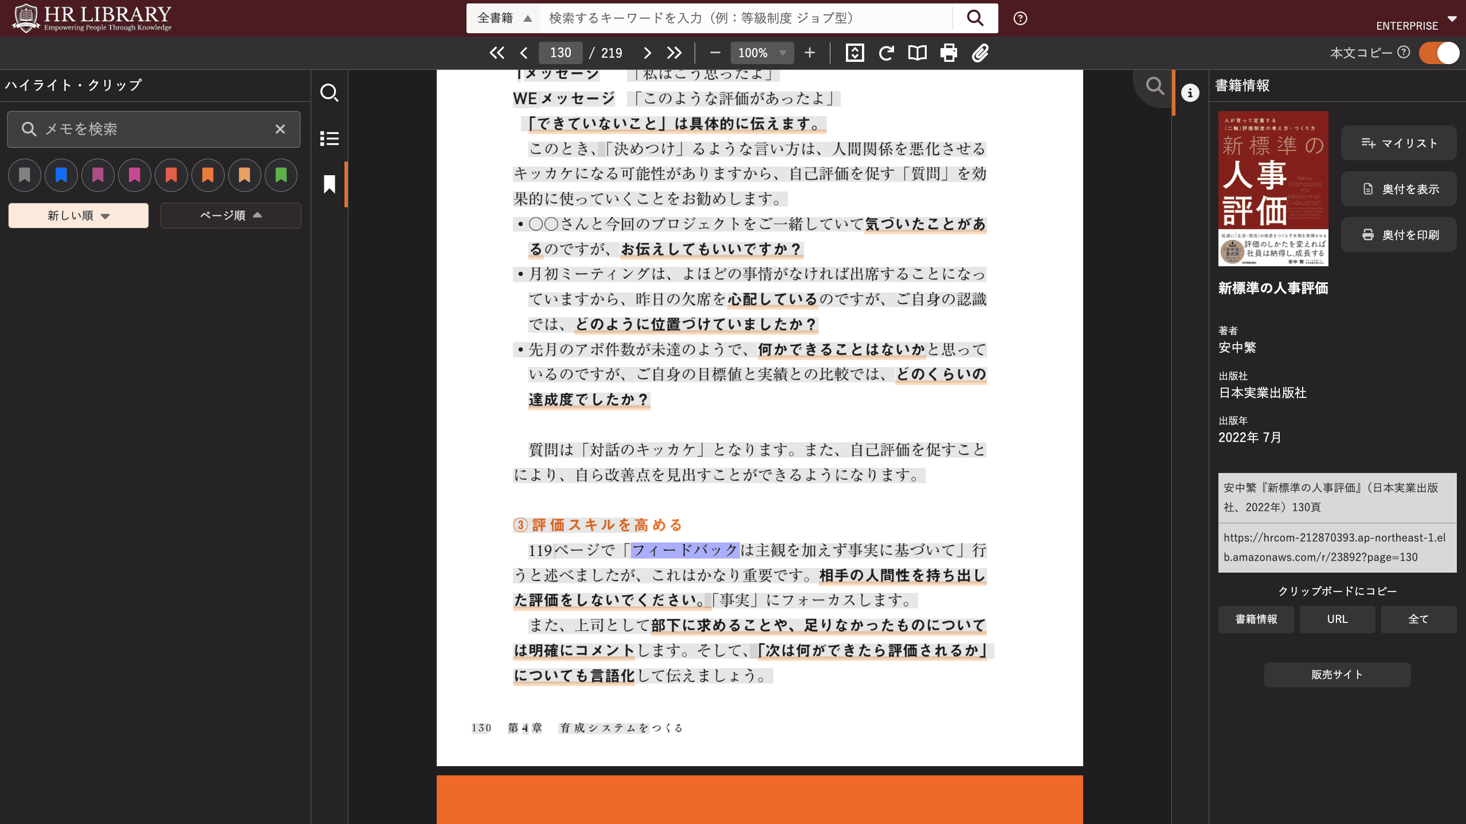Click the 販売サイト button
This screenshot has width=1466, height=824.
(x=1336, y=675)
